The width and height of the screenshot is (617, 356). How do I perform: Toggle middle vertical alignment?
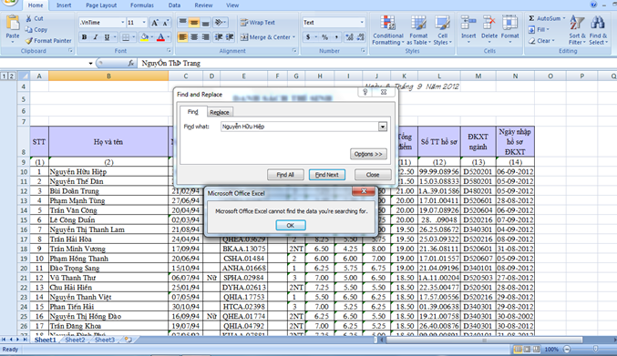click(x=194, y=23)
